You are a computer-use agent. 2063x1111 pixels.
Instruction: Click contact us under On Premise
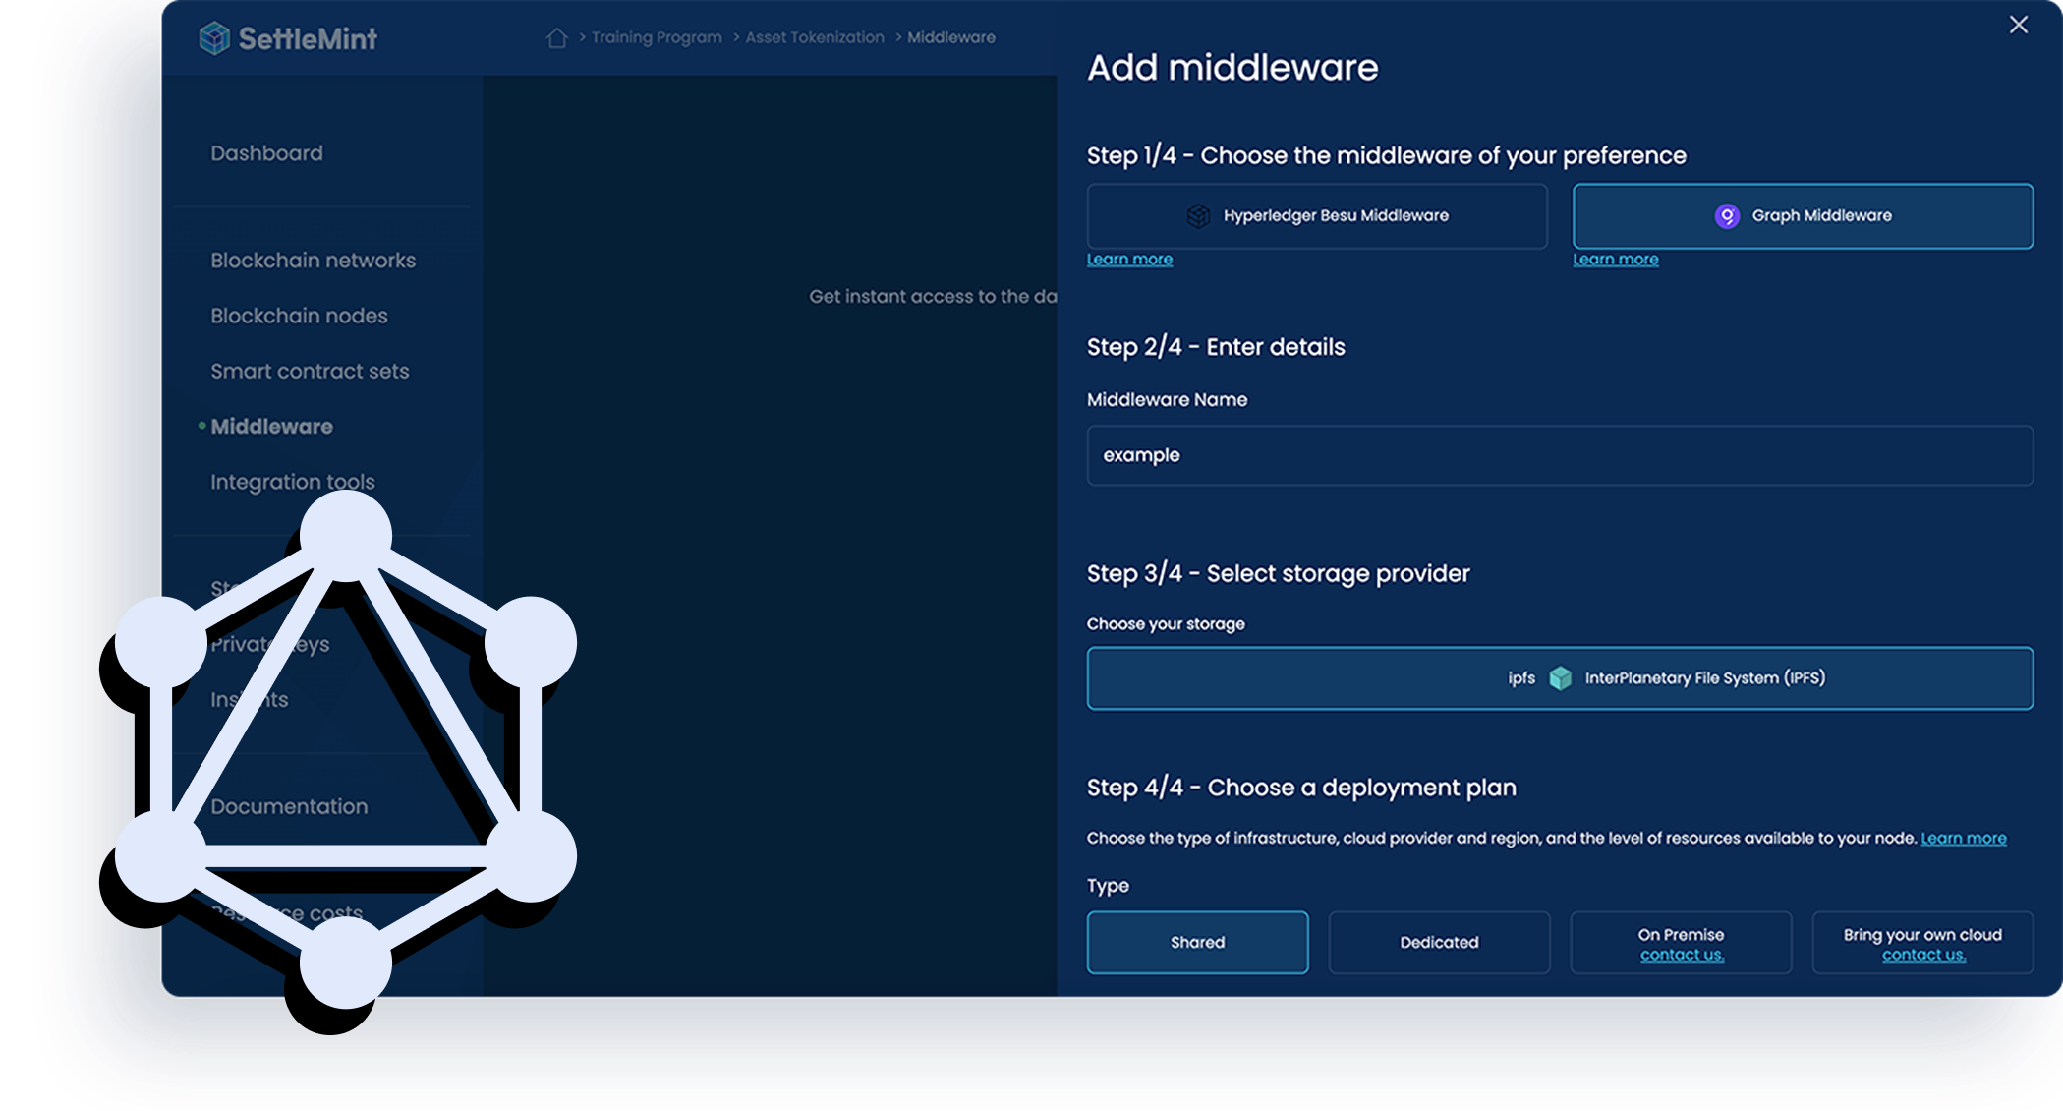click(1681, 955)
